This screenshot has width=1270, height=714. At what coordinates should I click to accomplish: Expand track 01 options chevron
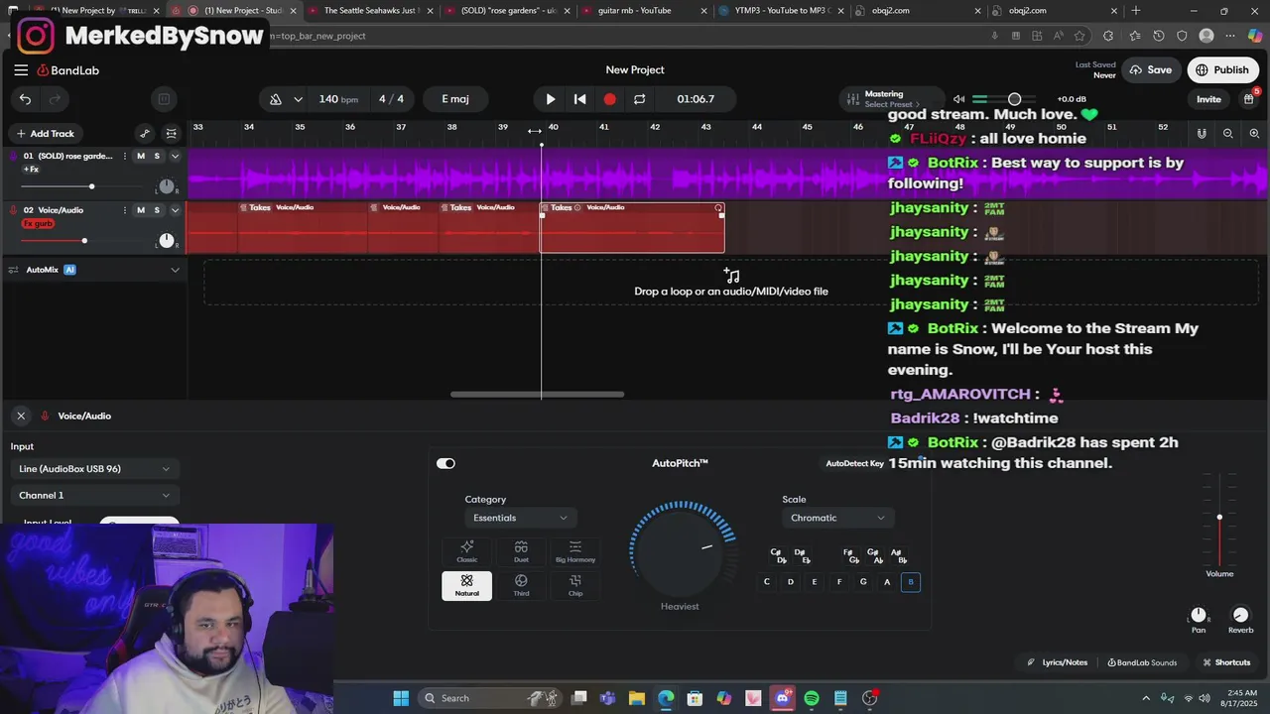[176, 157]
